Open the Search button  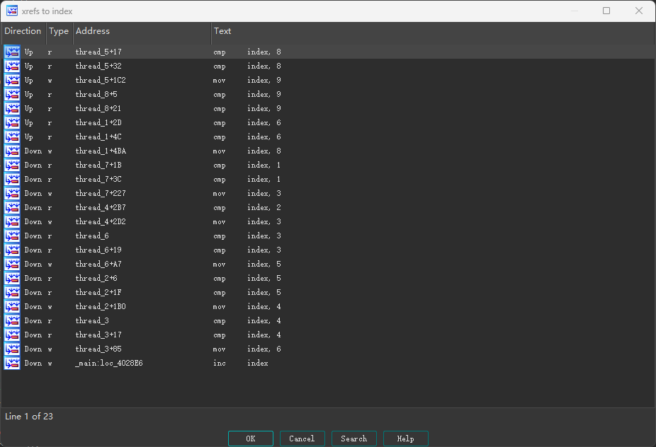pyautogui.click(x=354, y=439)
